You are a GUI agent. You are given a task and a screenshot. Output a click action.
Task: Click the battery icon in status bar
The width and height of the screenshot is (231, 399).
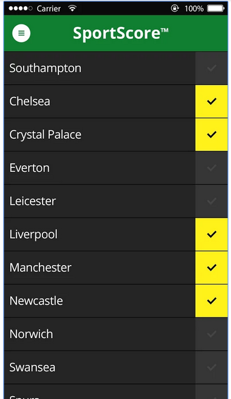coord(216,9)
